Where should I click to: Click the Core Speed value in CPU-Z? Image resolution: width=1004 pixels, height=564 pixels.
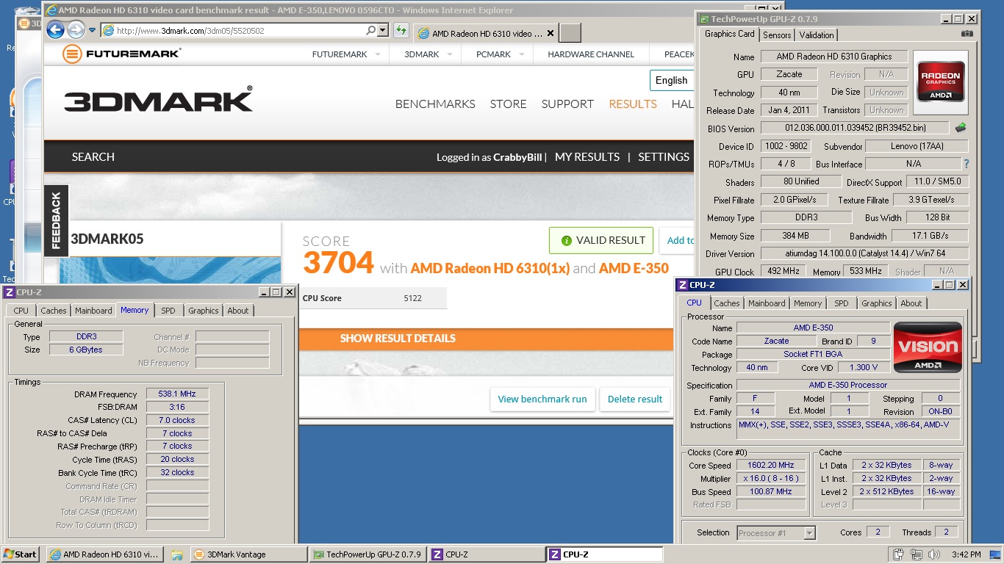[x=772, y=466]
